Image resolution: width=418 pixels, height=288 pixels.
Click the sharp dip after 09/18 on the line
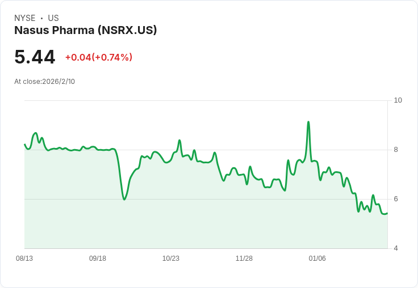tap(124, 199)
